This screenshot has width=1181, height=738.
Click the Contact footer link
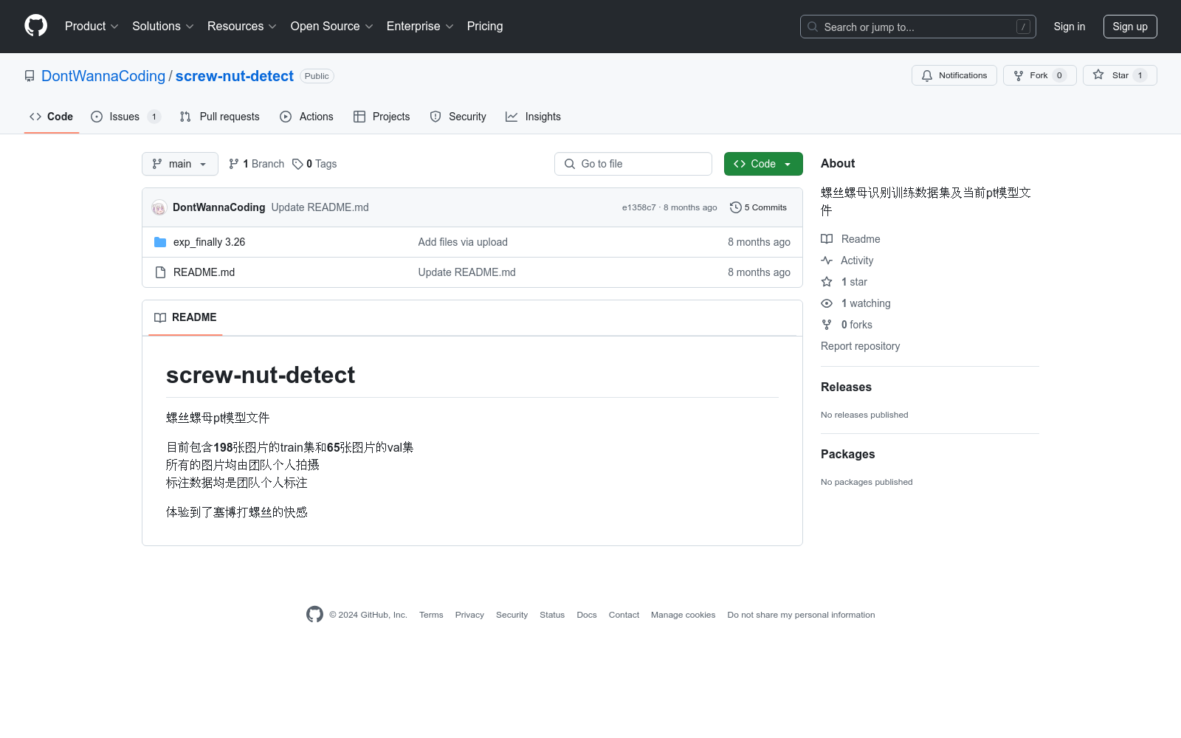tap(624, 615)
